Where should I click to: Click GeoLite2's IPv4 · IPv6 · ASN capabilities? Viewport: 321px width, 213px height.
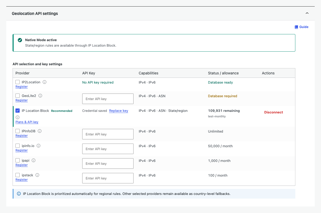click(x=152, y=96)
